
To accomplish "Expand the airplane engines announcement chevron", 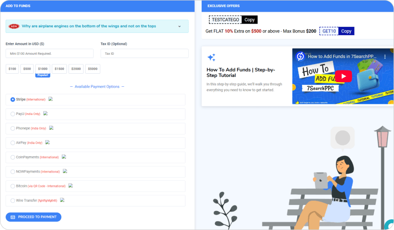I will pyautogui.click(x=179, y=26).
